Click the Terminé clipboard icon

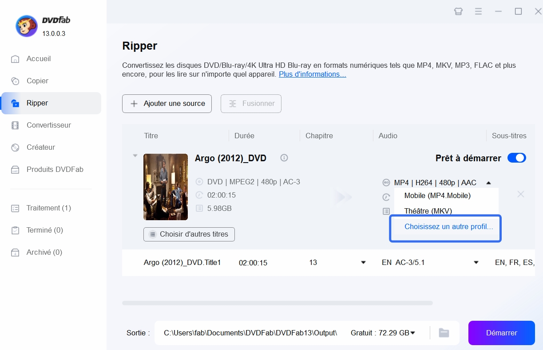15,230
